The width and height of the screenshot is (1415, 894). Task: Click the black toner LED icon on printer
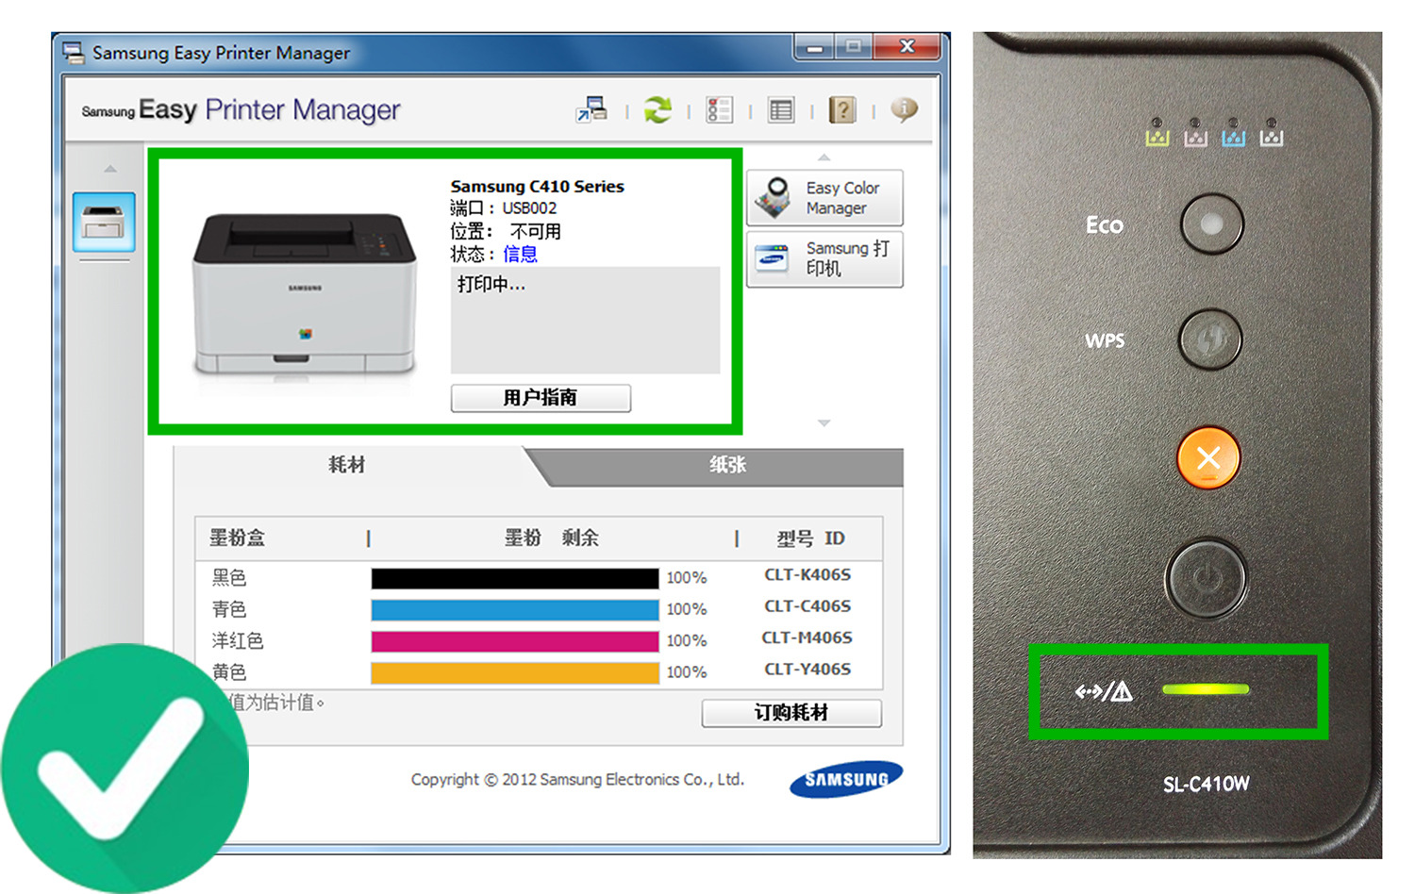pyautogui.click(x=1272, y=133)
